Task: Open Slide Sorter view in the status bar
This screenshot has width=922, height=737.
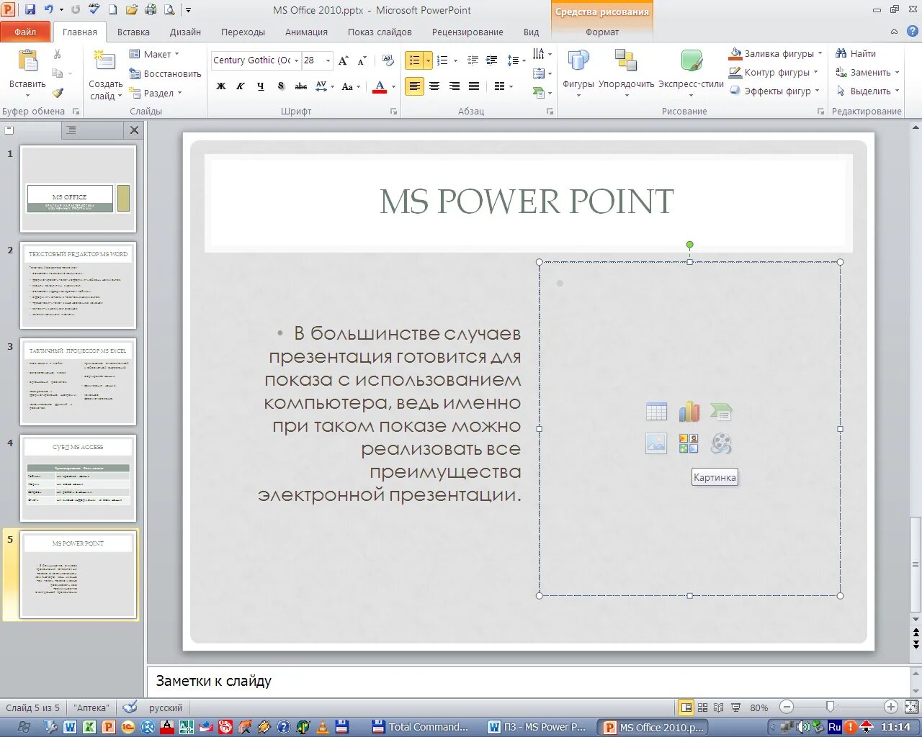Action: pos(703,707)
